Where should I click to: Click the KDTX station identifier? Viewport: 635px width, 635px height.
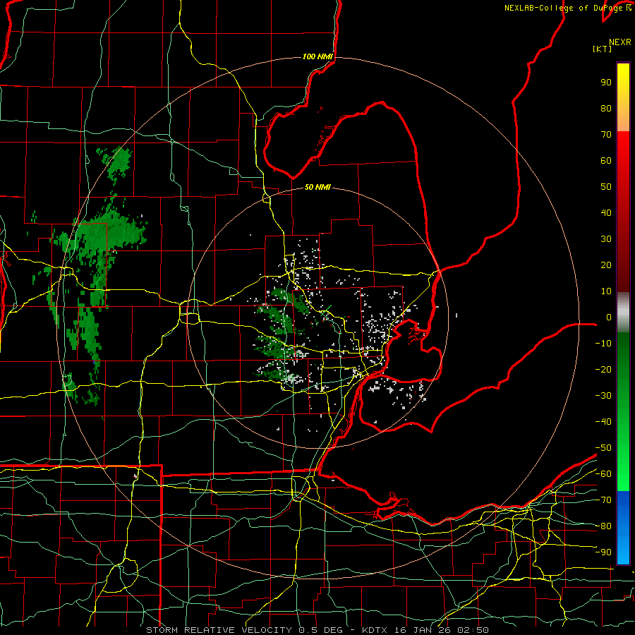pos(375,630)
